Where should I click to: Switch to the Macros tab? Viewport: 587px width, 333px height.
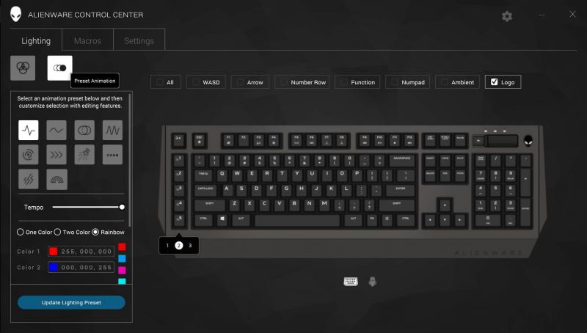pyautogui.click(x=87, y=41)
